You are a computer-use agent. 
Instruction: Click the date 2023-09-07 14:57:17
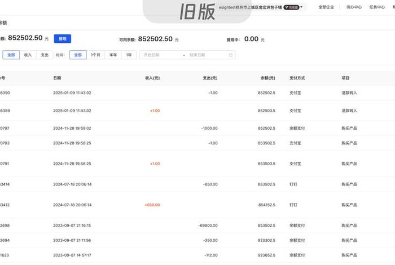click(x=72, y=255)
